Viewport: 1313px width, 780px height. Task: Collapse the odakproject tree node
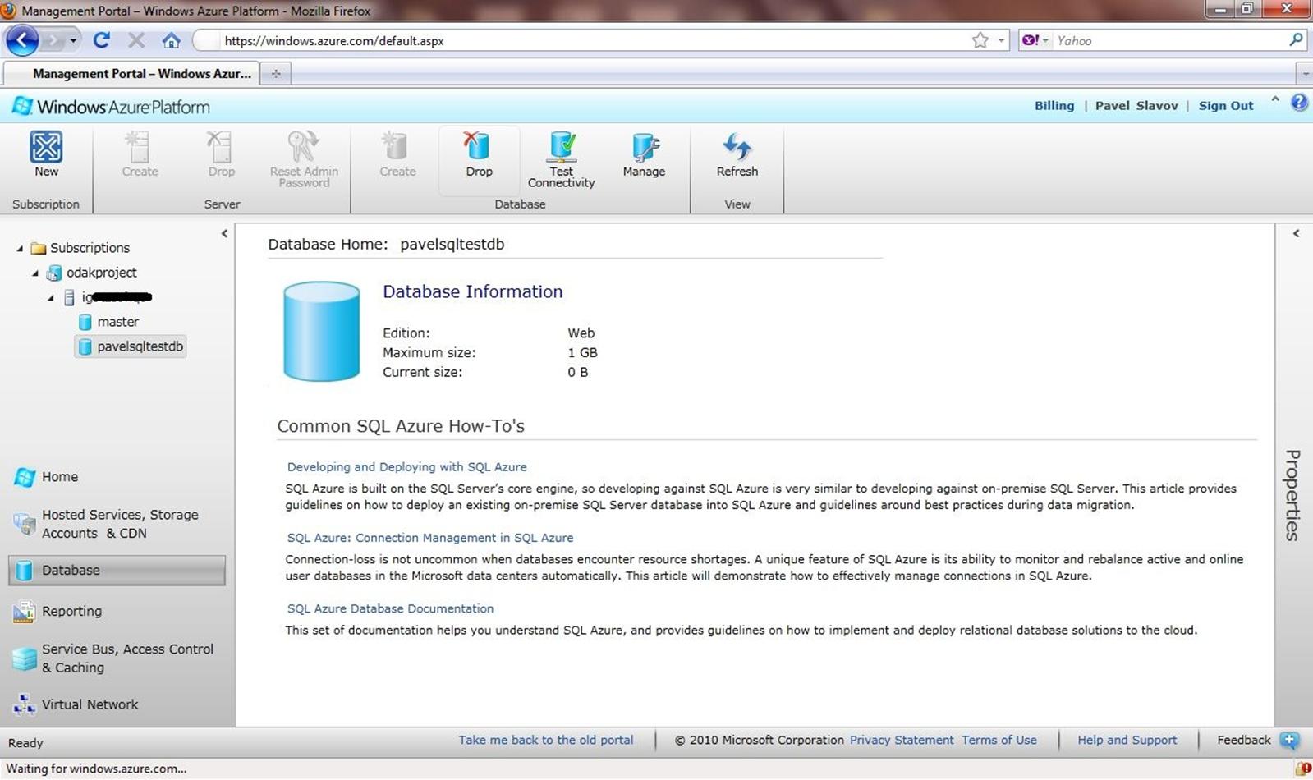point(35,273)
